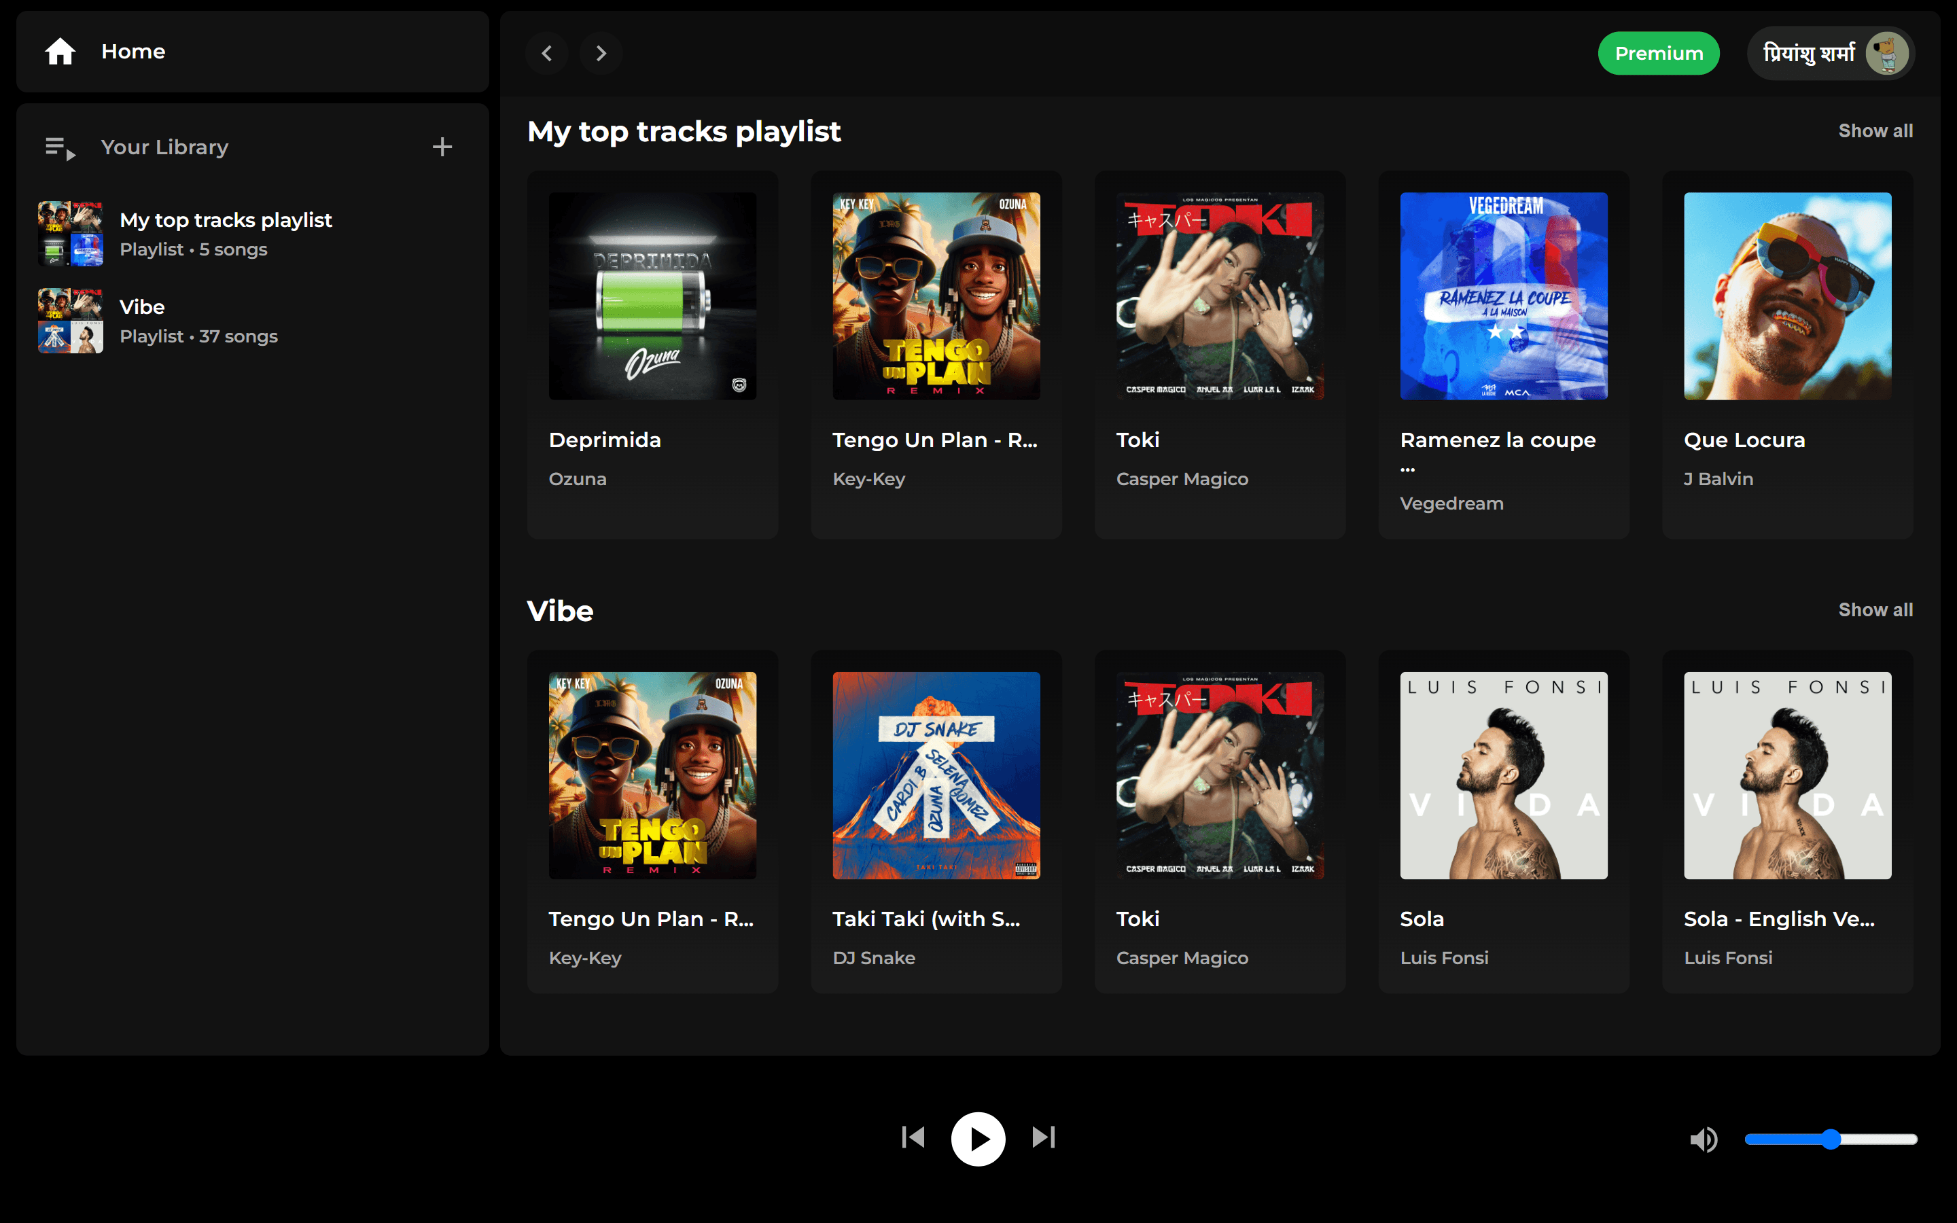The image size is (1957, 1223).
Task: Click the volume slider blue handle
Action: point(1831,1139)
